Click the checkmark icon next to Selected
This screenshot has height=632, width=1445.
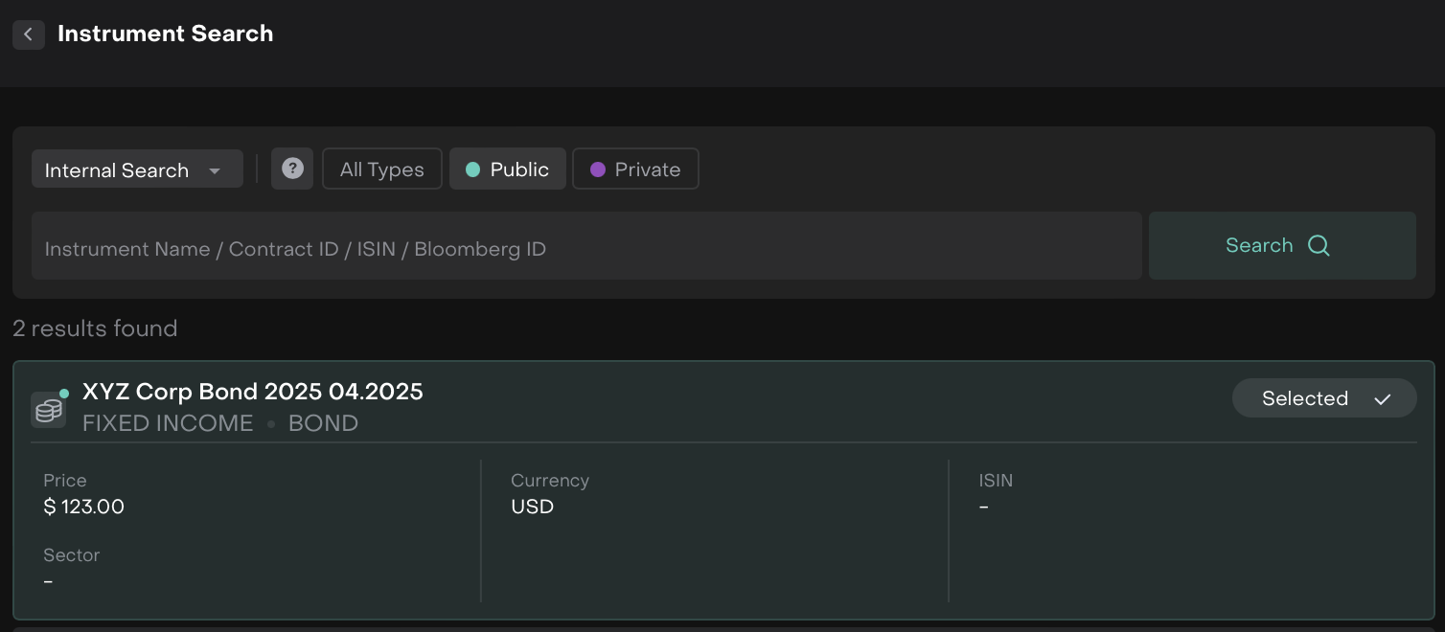pyautogui.click(x=1382, y=399)
